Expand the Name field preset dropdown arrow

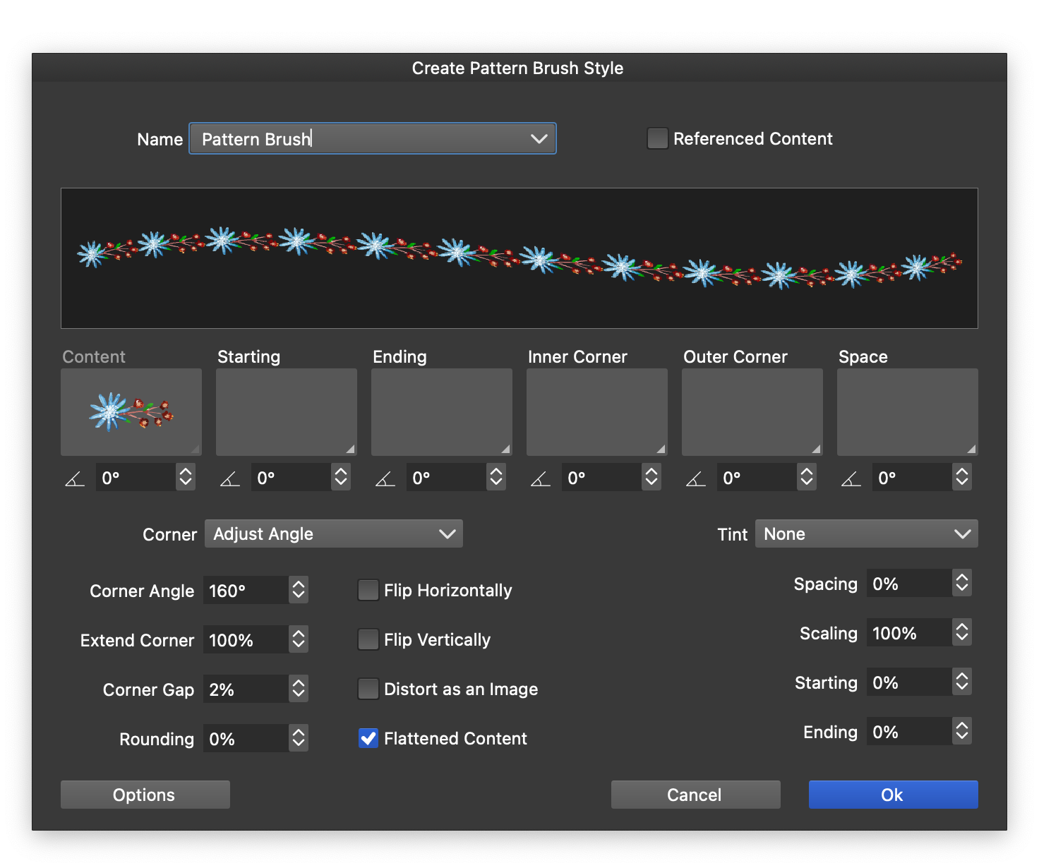point(539,138)
